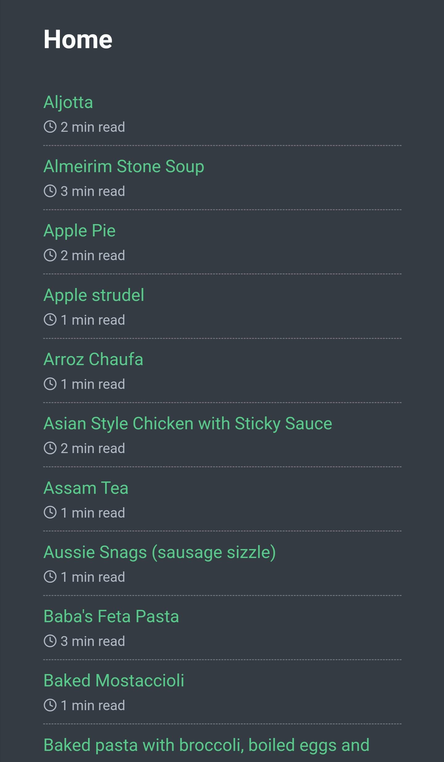Open the Almeirim Stone Soup recipe

point(124,166)
